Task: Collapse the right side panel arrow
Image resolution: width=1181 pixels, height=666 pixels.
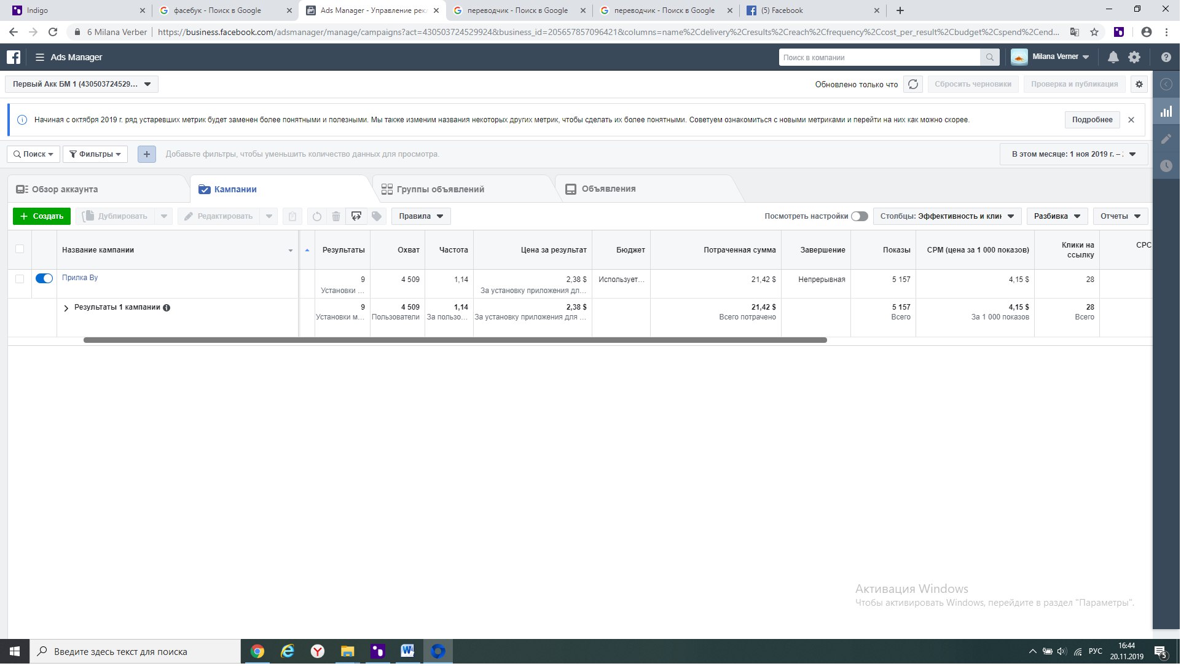Action: click(1167, 84)
